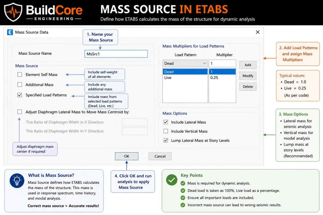Click the Cancel button
Screen dimensions: 323x215
click(x=160, y=156)
